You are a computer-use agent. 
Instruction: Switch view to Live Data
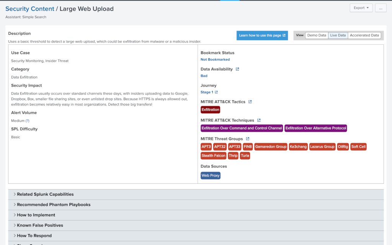tap(338, 35)
